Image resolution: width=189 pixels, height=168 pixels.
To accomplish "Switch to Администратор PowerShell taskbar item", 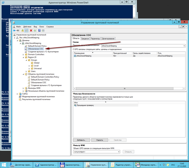I will (46, 165).
